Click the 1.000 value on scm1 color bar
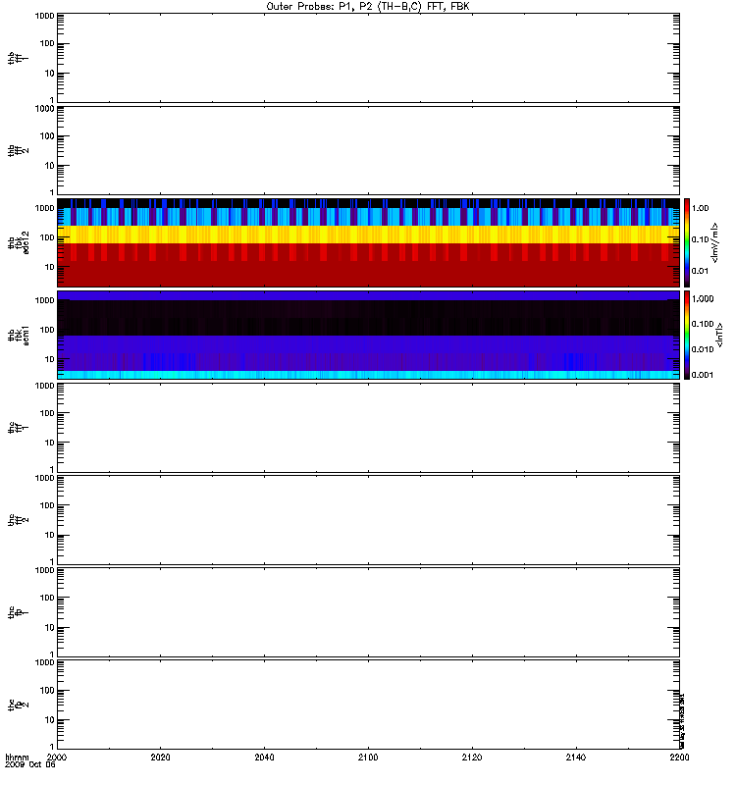736x785 pixels. (x=703, y=299)
